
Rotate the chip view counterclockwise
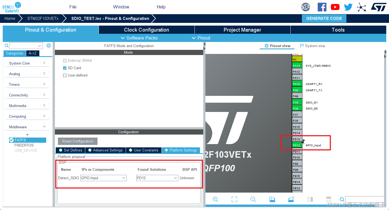[291, 199]
